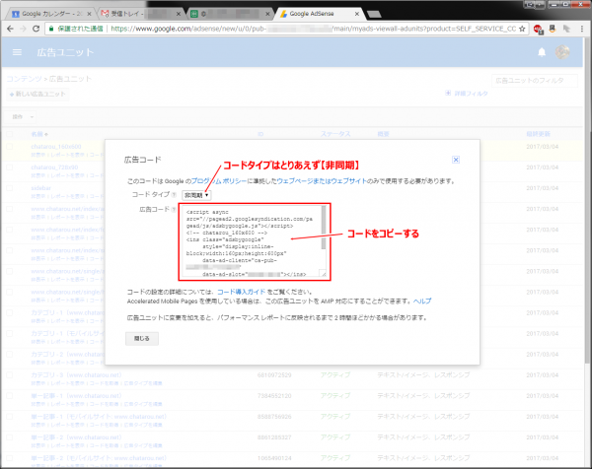Screen dimensions: 592x469
Task: Check the chatarou_160x600 row checkbox
Action: [x=10, y=147]
